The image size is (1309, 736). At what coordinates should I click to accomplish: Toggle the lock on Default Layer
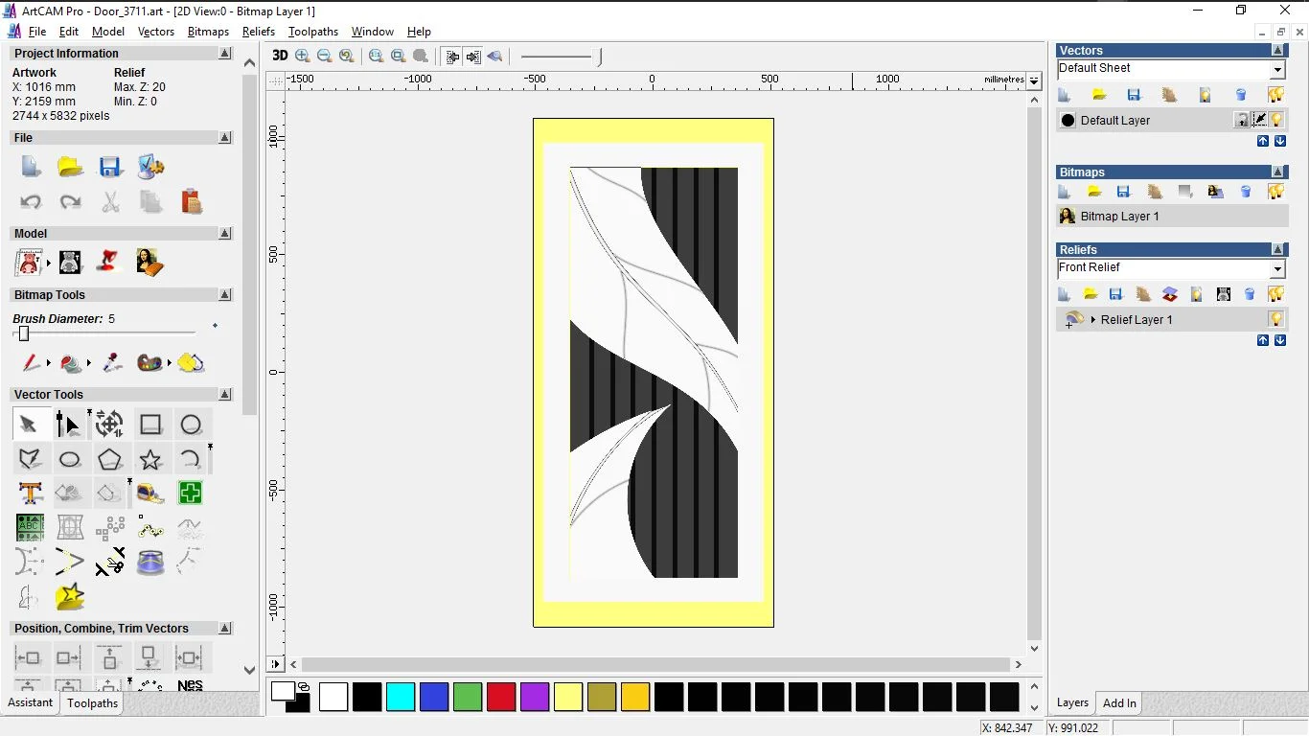coord(1241,120)
